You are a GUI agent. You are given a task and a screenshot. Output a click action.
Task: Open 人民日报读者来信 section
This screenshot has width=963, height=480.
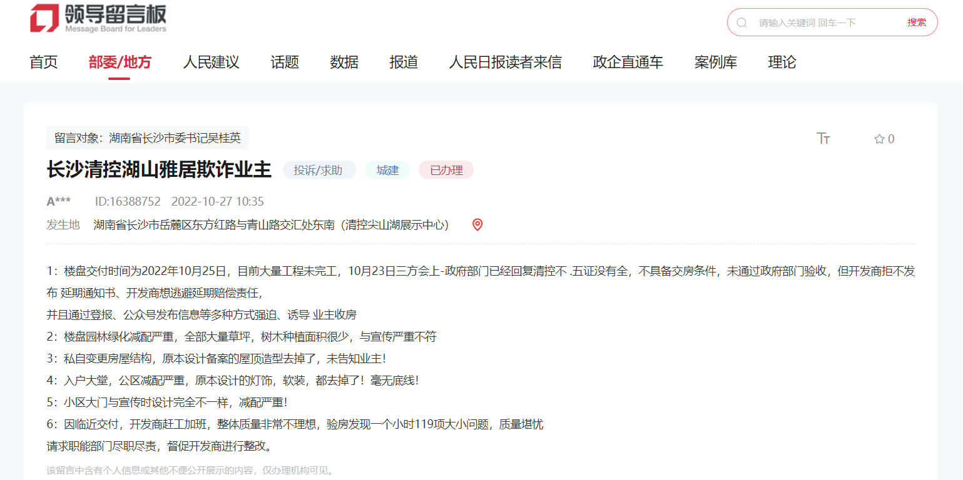point(505,62)
